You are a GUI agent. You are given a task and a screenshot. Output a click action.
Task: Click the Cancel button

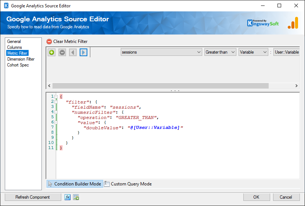tap(286, 197)
